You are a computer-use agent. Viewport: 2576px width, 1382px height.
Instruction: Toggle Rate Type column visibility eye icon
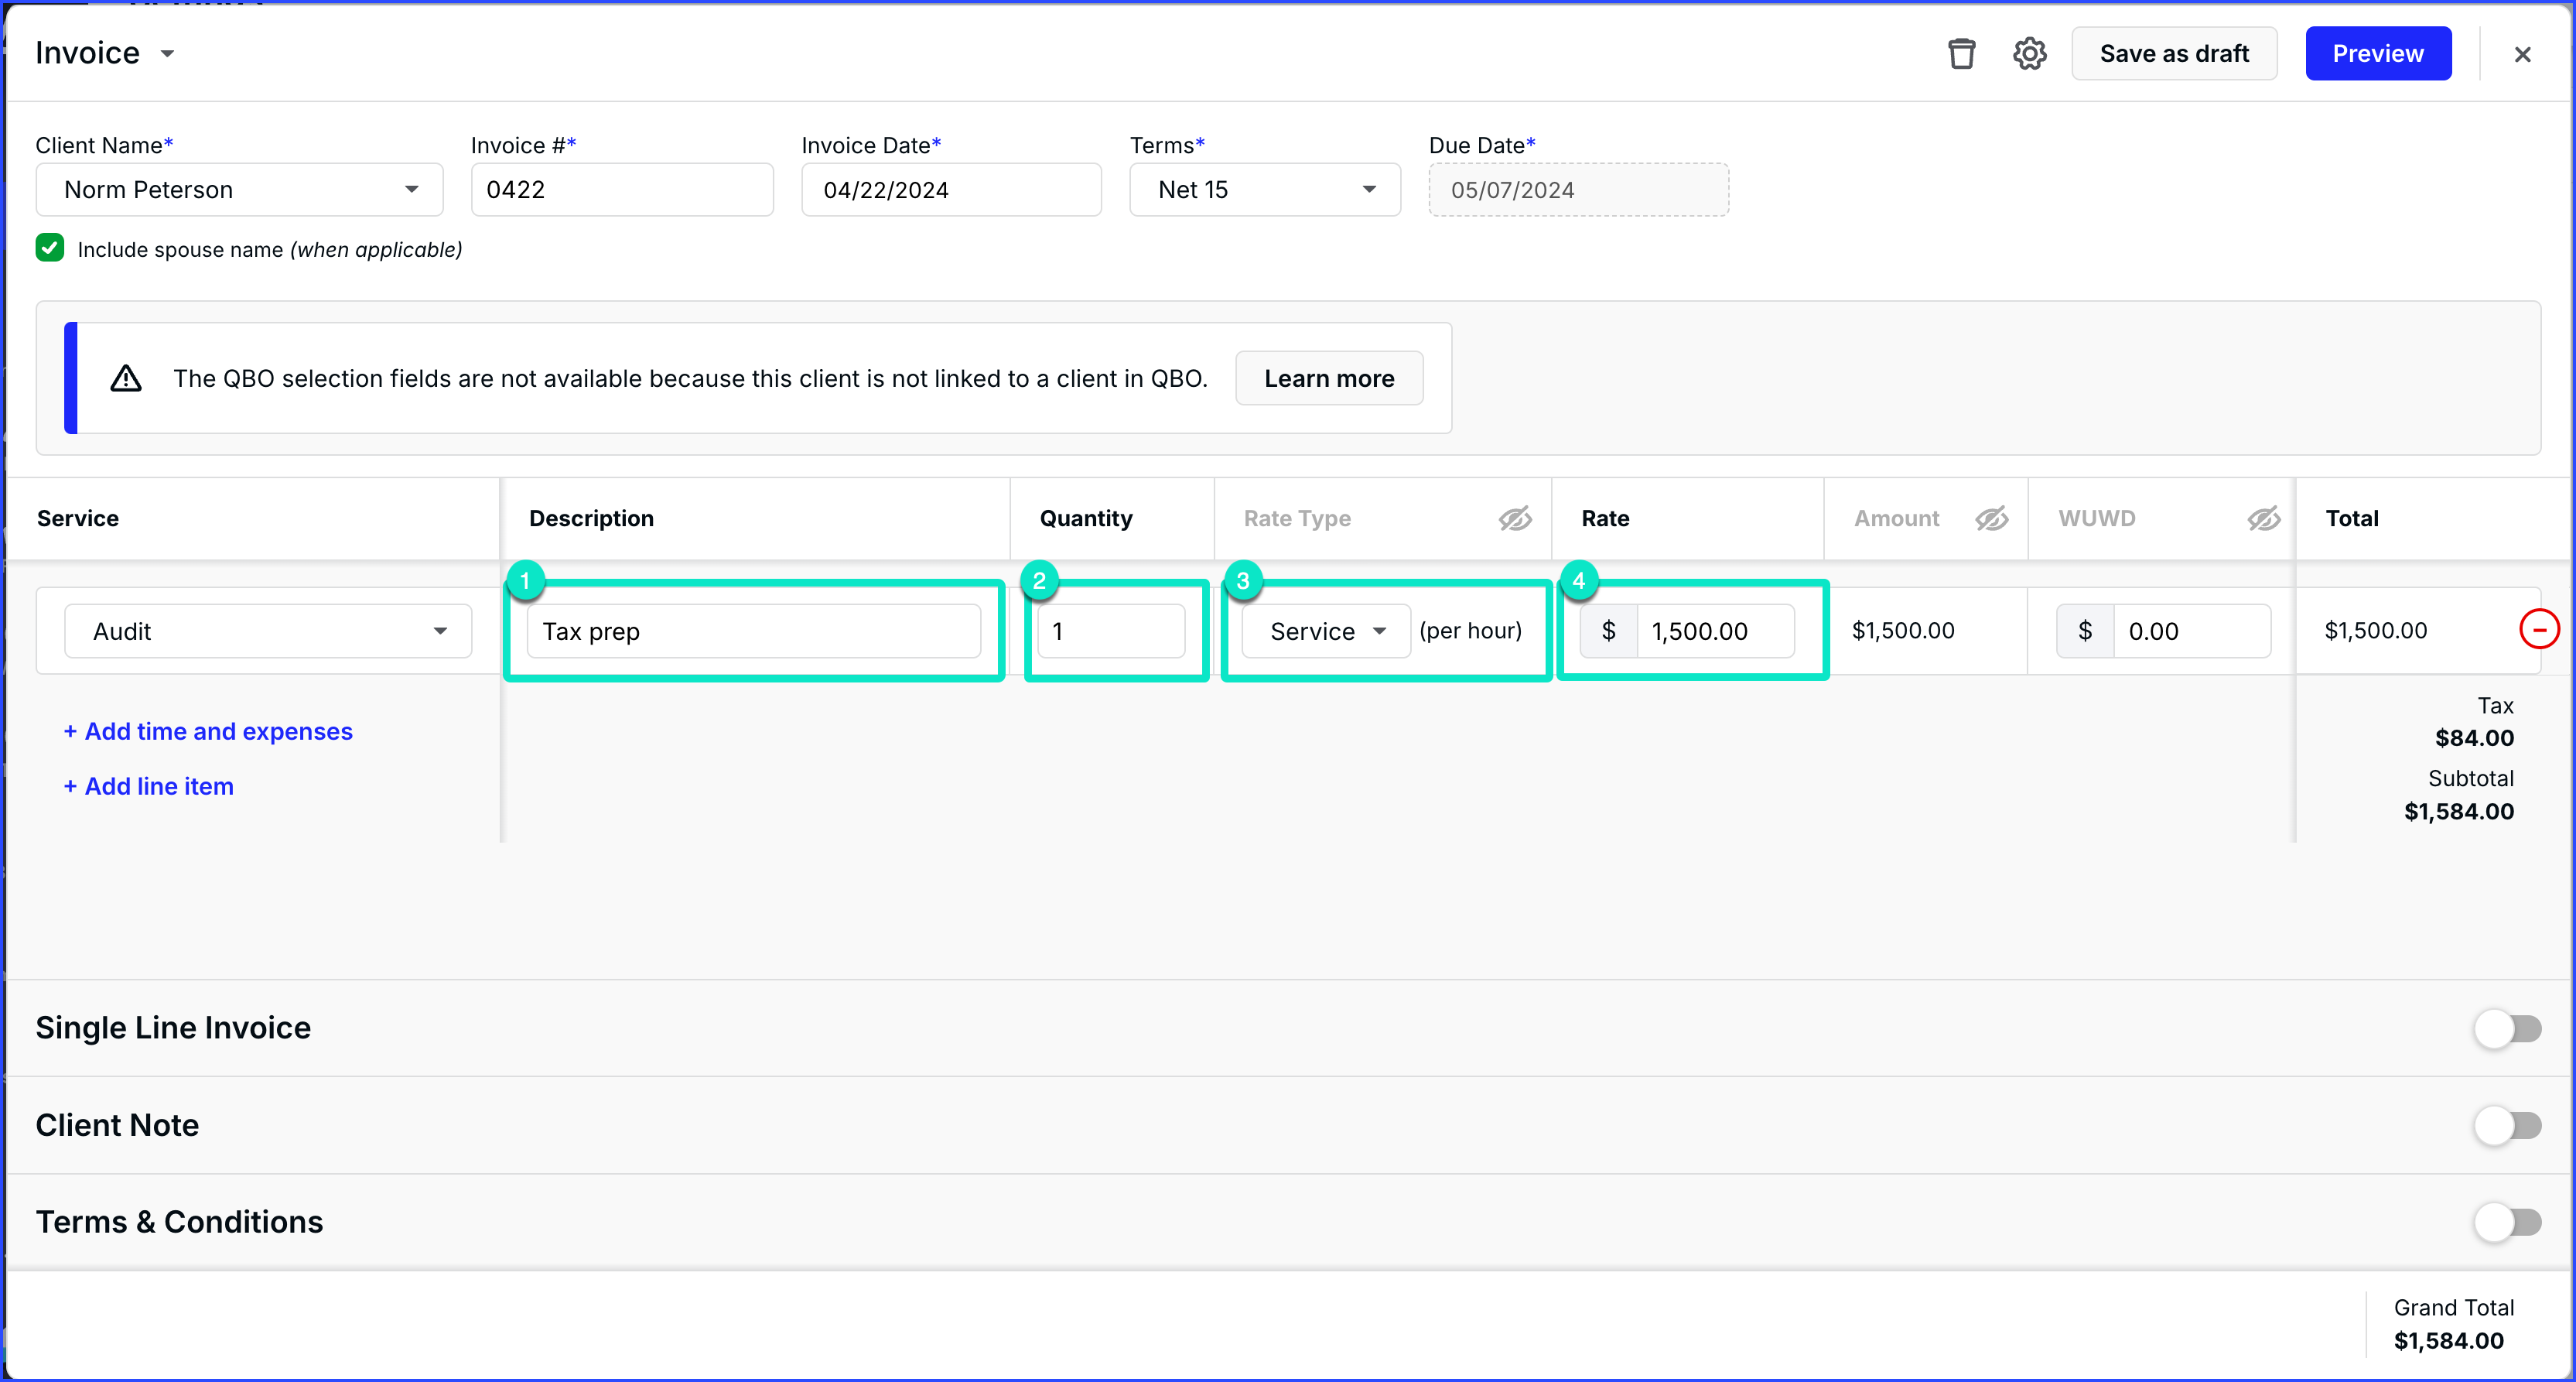click(1514, 518)
